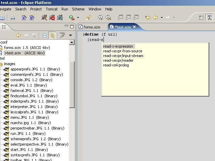Open the Back history dropdown arrow
215x161 pixels.
pos(162,18)
